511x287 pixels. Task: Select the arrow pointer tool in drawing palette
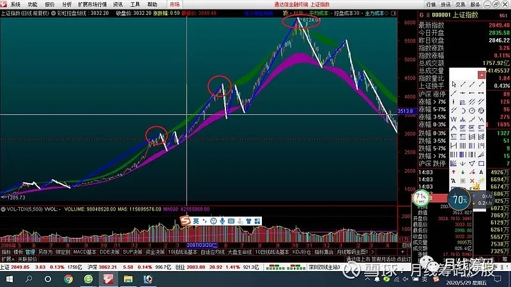coord(455,84)
